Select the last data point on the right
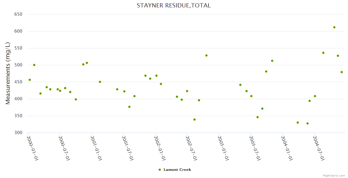 (342, 72)
